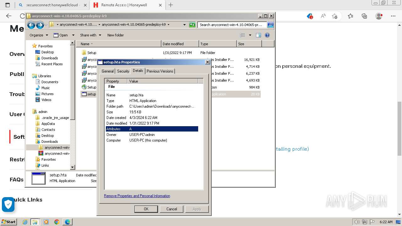Click the blue shield badge on webpage
Image resolution: width=402 pixels, height=226 pixels.
click(x=8, y=204)
